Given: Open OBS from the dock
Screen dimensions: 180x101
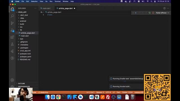Looking at the screenshot, I should click(x=114, y=97).
